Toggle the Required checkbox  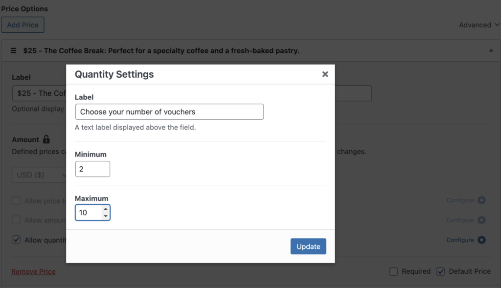tap(393, 271)
